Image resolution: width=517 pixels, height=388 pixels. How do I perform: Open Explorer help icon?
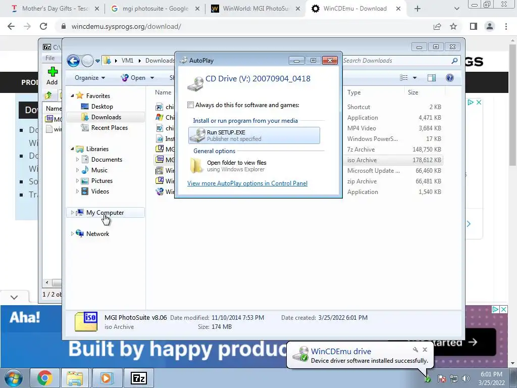(450, 78)
